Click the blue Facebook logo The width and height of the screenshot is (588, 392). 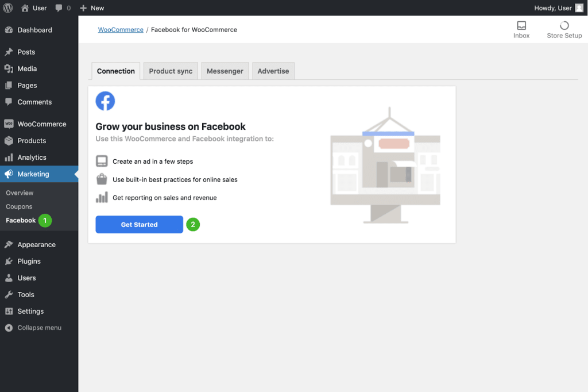click(105, 101)
